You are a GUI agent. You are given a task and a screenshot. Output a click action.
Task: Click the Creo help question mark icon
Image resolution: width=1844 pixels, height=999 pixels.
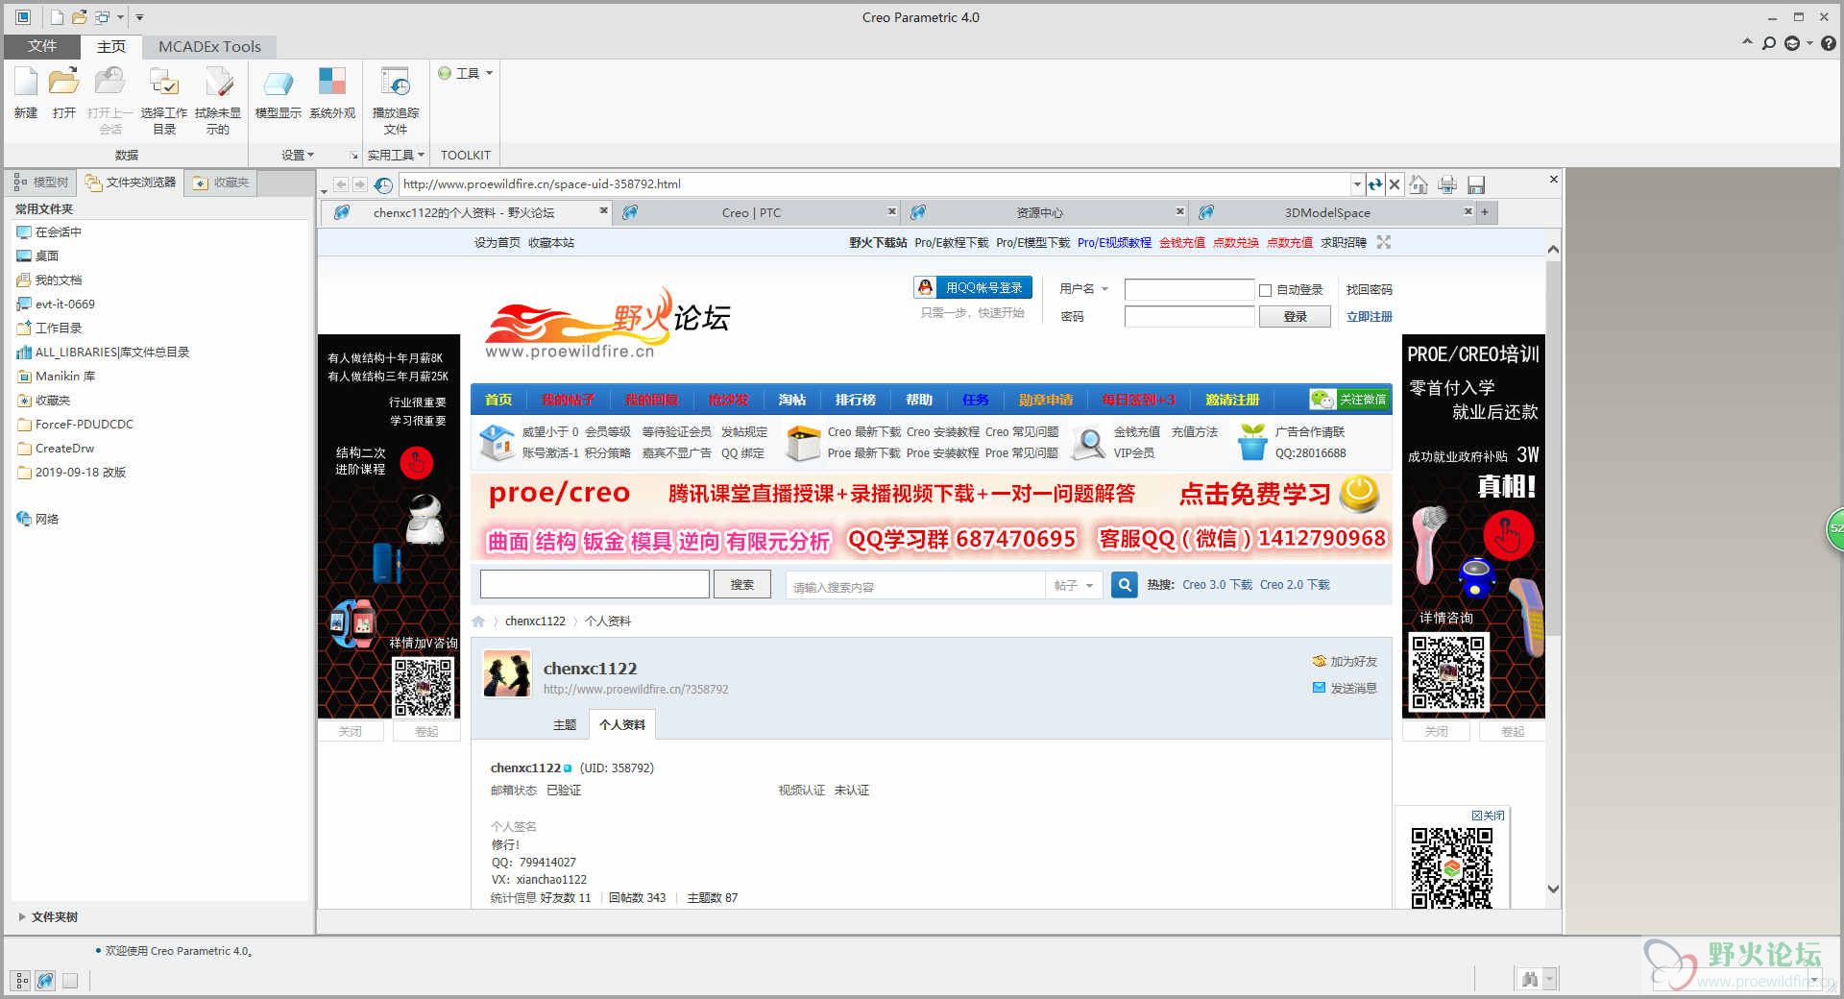point(1829,43)
